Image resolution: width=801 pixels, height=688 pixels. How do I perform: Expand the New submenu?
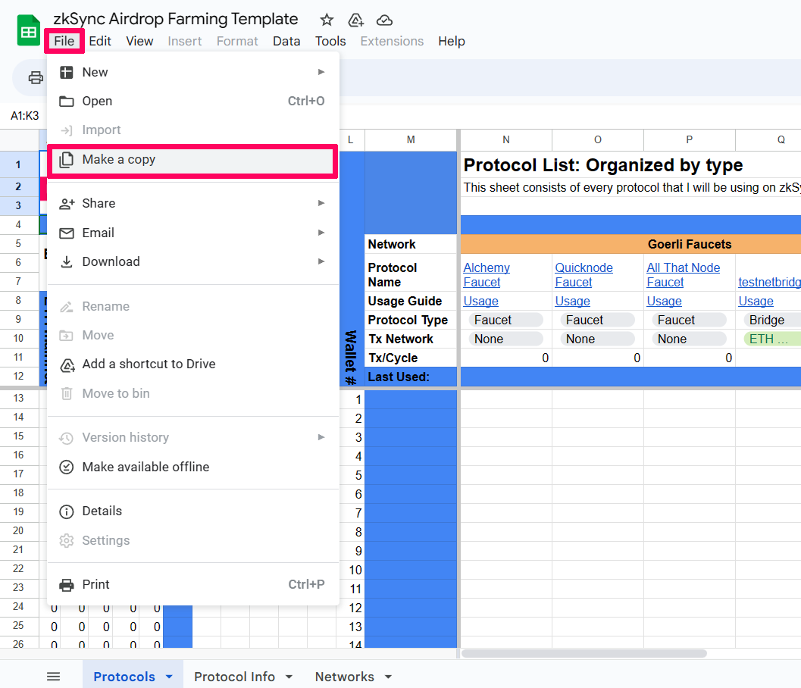tap(193, 72)
